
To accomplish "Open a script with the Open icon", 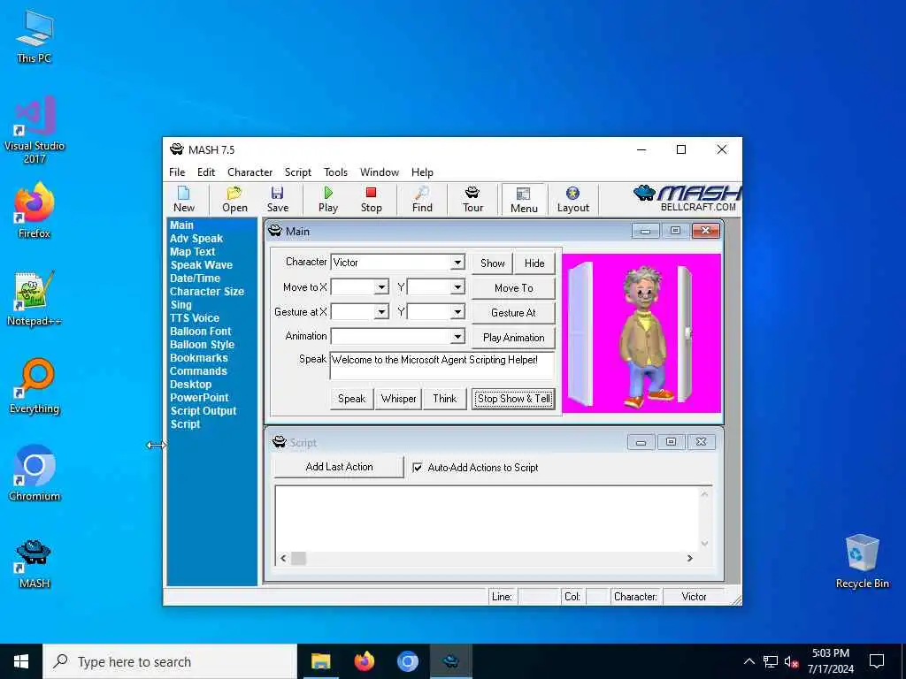I will [x=234, y=199].
